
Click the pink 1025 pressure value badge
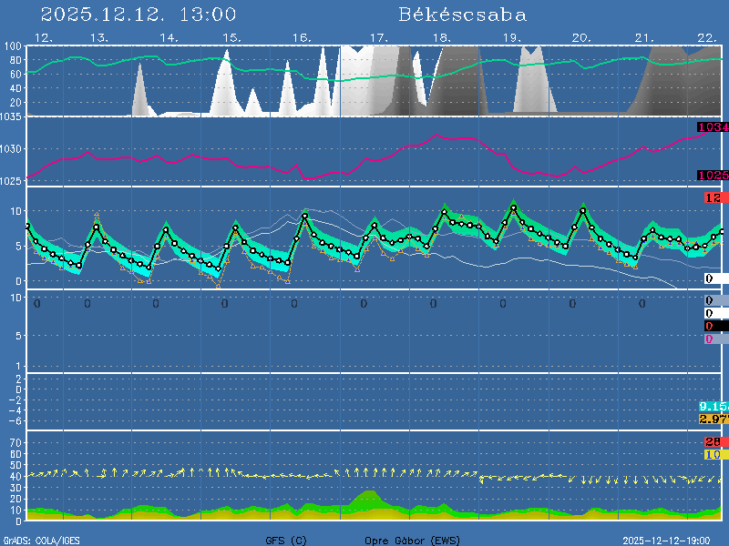713,175
